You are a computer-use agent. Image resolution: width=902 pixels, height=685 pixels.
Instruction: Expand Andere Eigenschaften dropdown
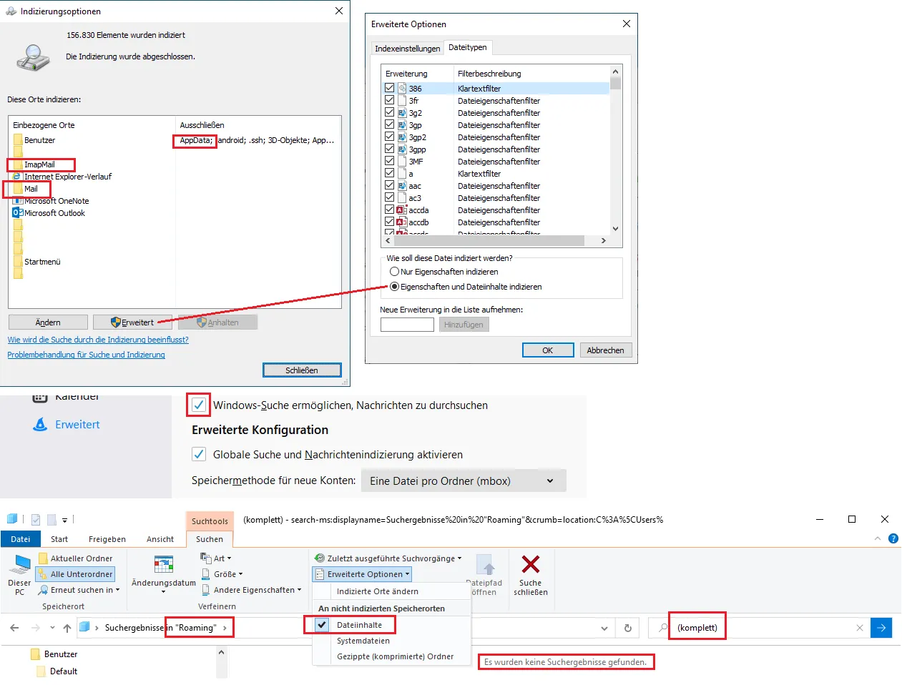click(x=251, y=590)
